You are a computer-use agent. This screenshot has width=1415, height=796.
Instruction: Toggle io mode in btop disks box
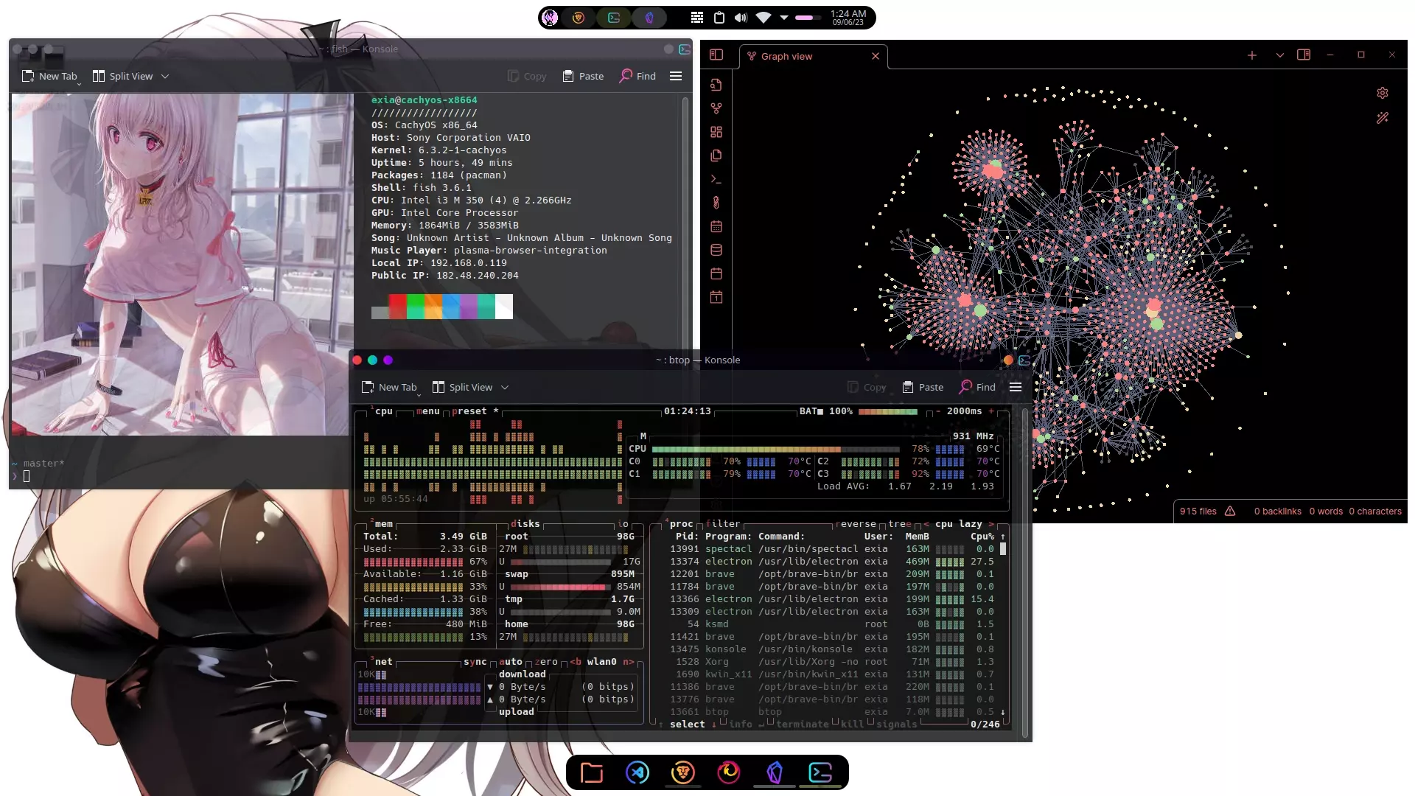click(x=623, y=524)
